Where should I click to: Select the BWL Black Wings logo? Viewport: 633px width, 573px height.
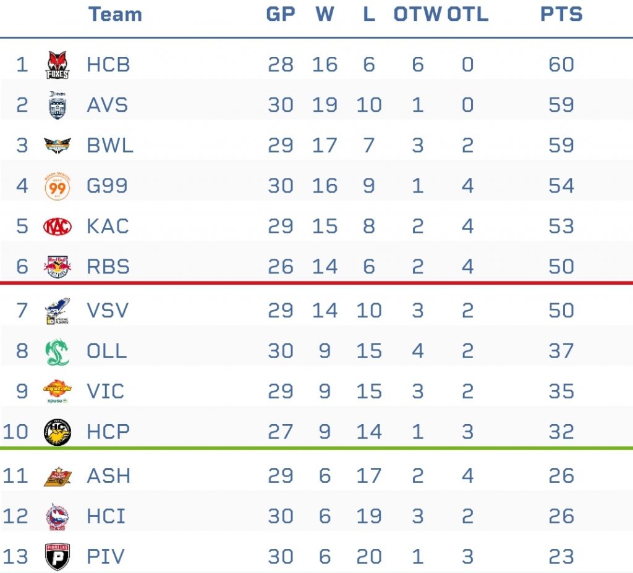(57, 145)
